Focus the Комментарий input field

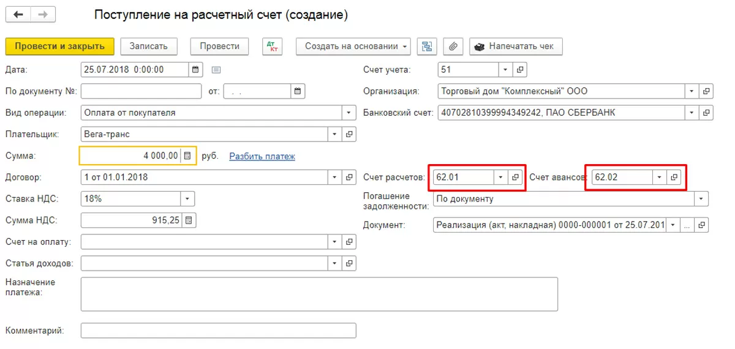(x=218, y=331)
